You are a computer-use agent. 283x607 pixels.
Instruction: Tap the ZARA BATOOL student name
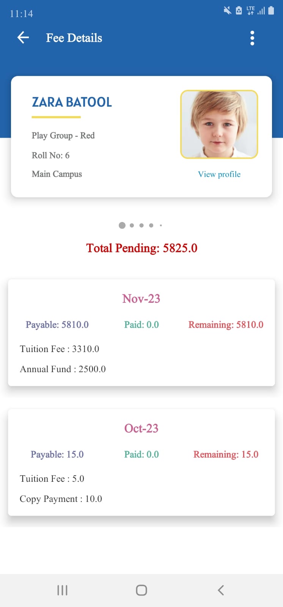click(72, 102)
